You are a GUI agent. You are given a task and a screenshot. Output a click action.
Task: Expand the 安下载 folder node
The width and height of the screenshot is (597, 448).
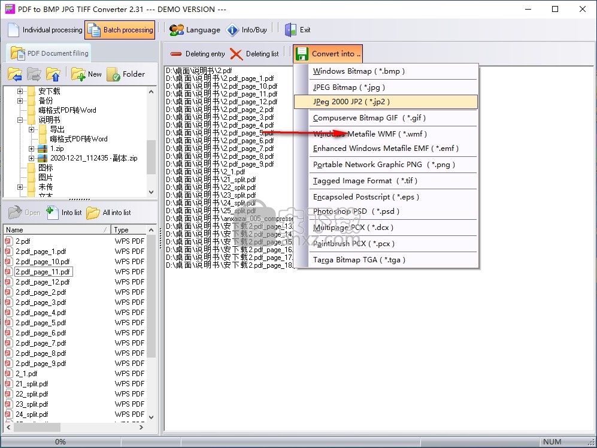[20, 91]
